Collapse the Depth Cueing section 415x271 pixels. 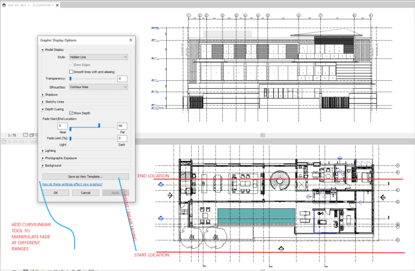point(43,109)
